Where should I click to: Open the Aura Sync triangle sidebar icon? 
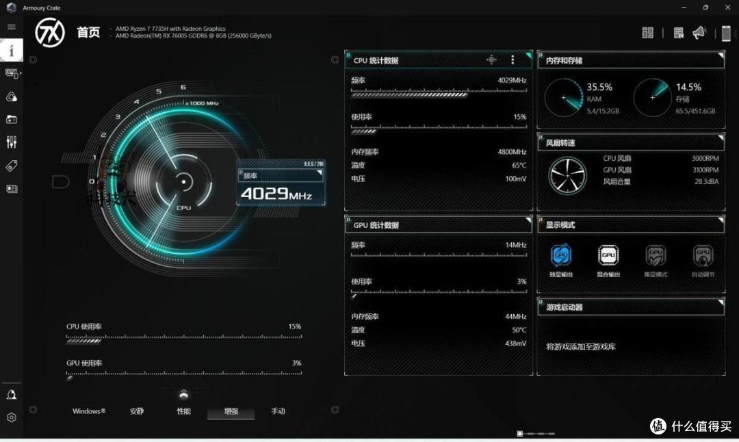click(12, 96)
